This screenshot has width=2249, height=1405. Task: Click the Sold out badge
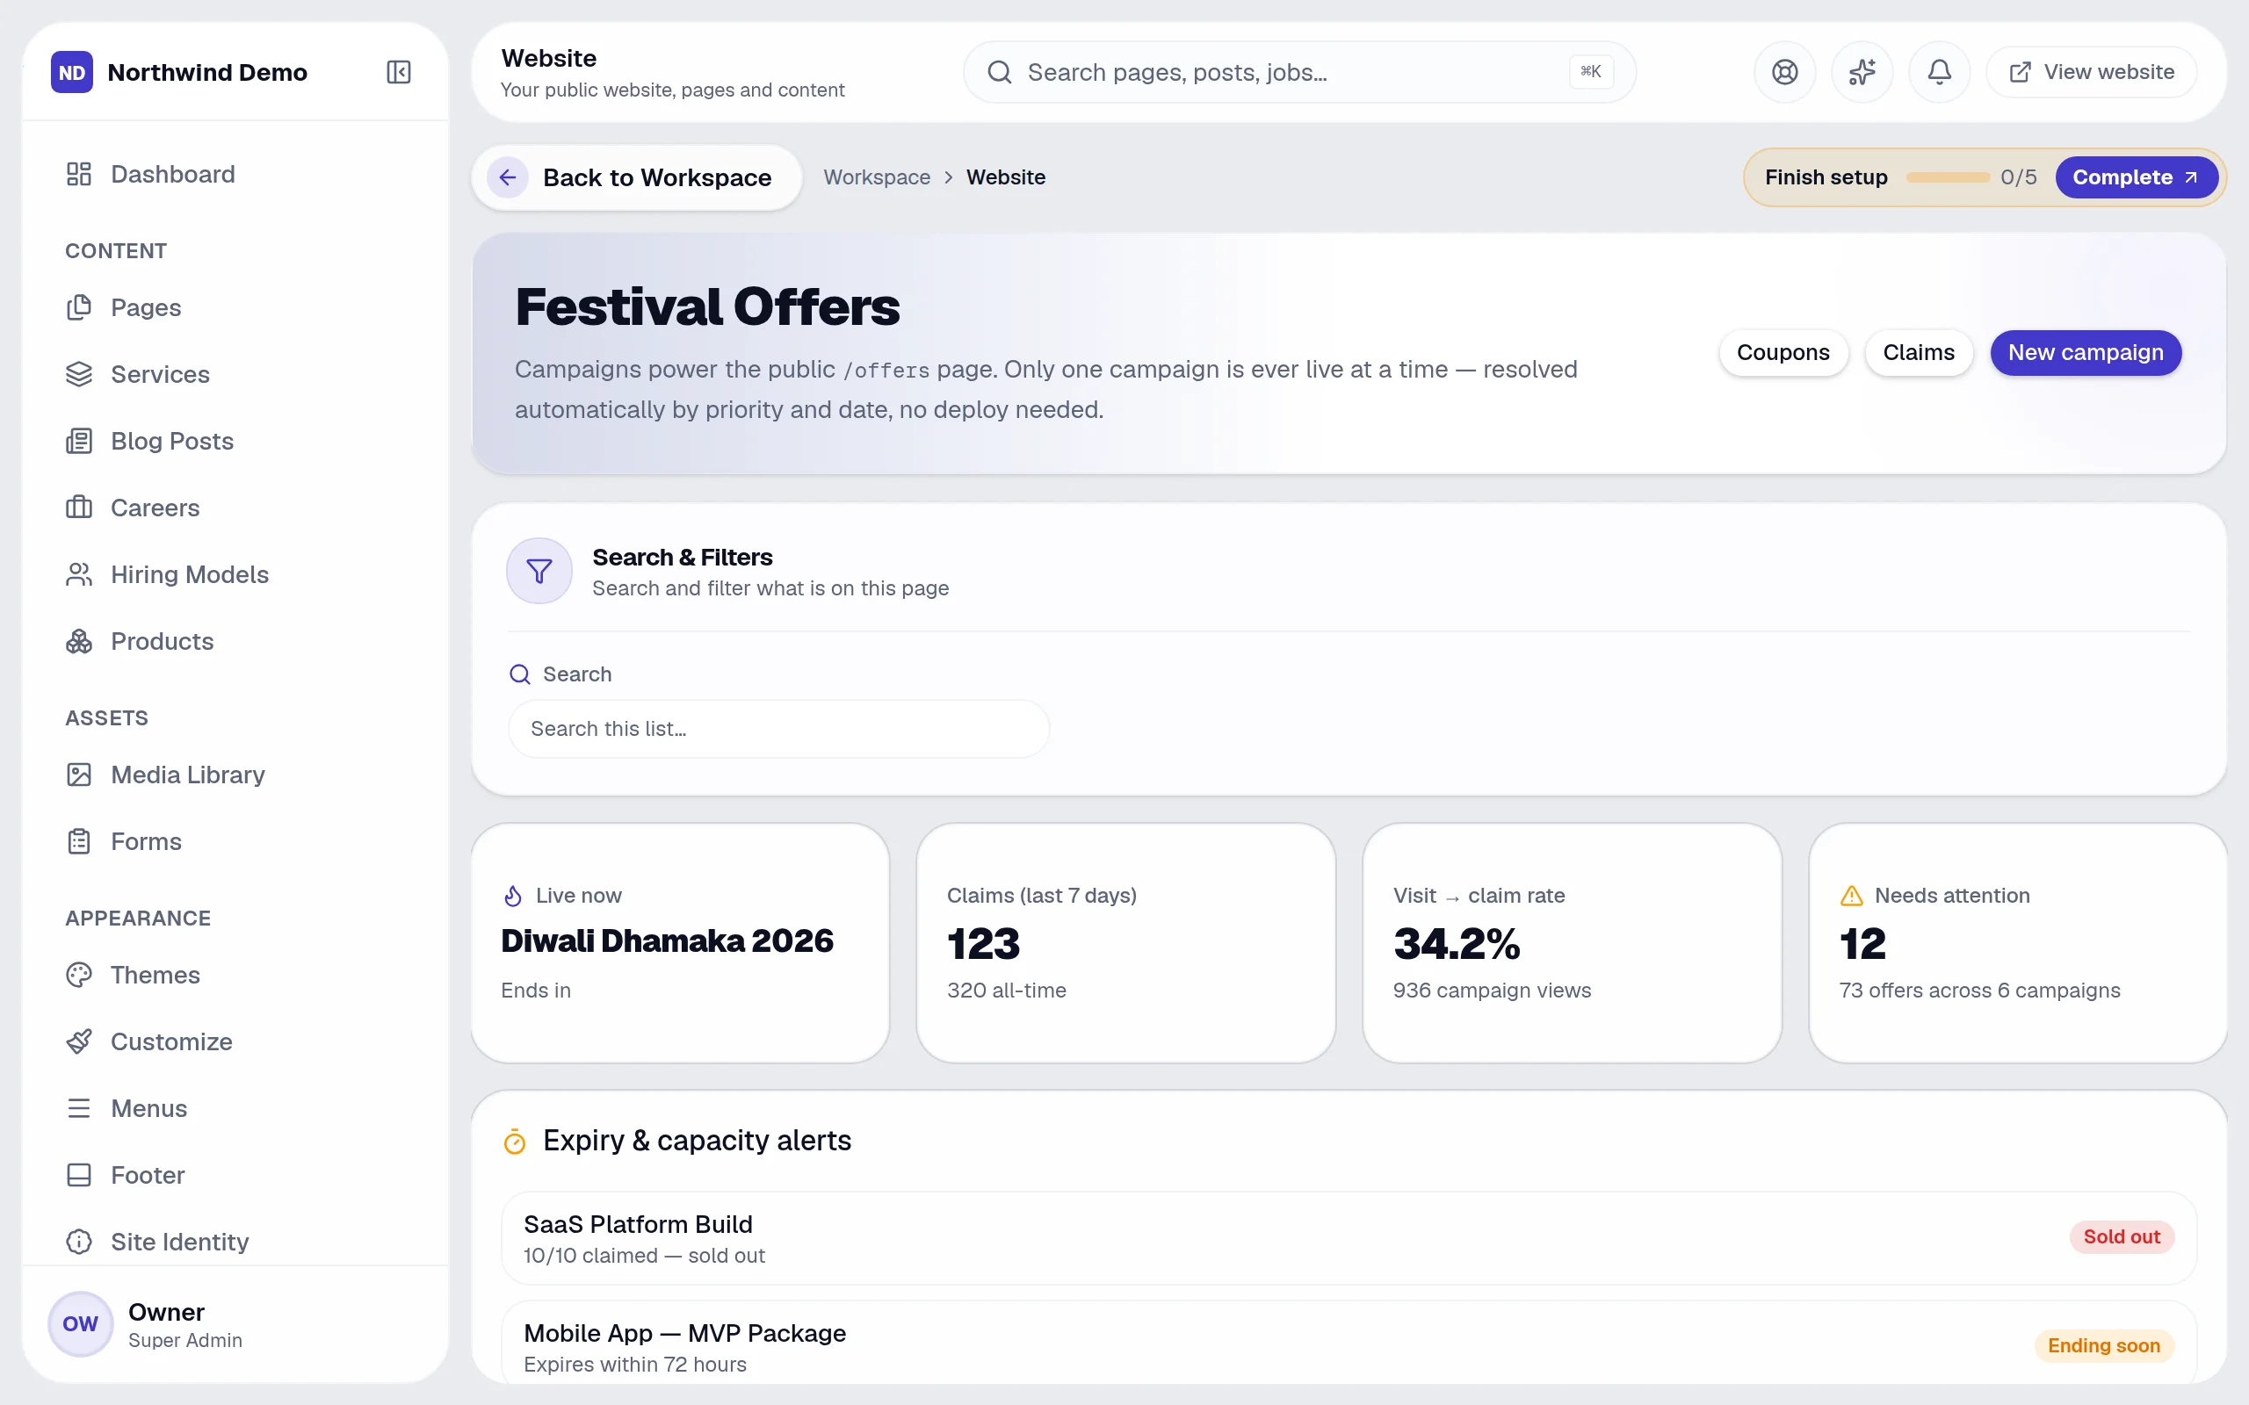tap(2121, 1236)
